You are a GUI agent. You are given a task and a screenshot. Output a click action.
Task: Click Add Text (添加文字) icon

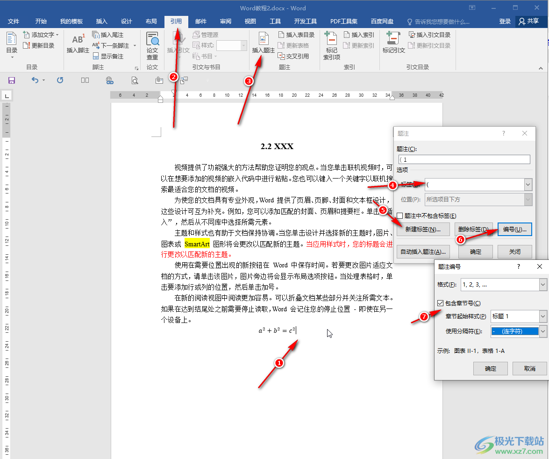click(x=26, y=35)
